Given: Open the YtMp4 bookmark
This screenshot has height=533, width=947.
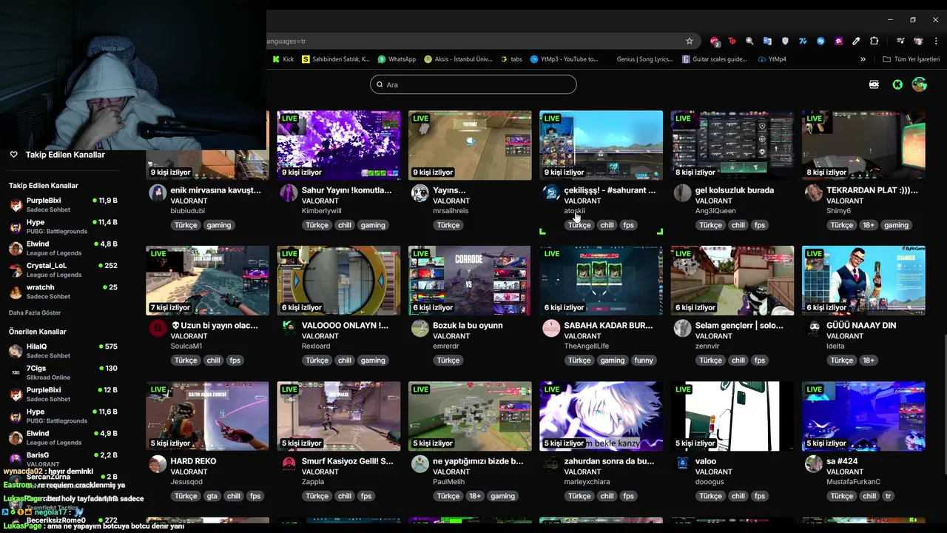Looking at the screenshot, I should [x=772, y=59].
